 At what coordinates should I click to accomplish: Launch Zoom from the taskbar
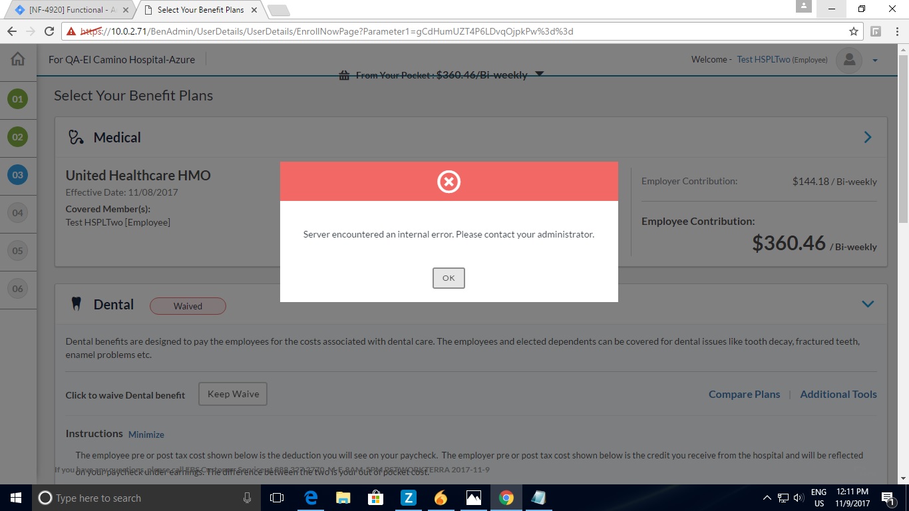408,498
